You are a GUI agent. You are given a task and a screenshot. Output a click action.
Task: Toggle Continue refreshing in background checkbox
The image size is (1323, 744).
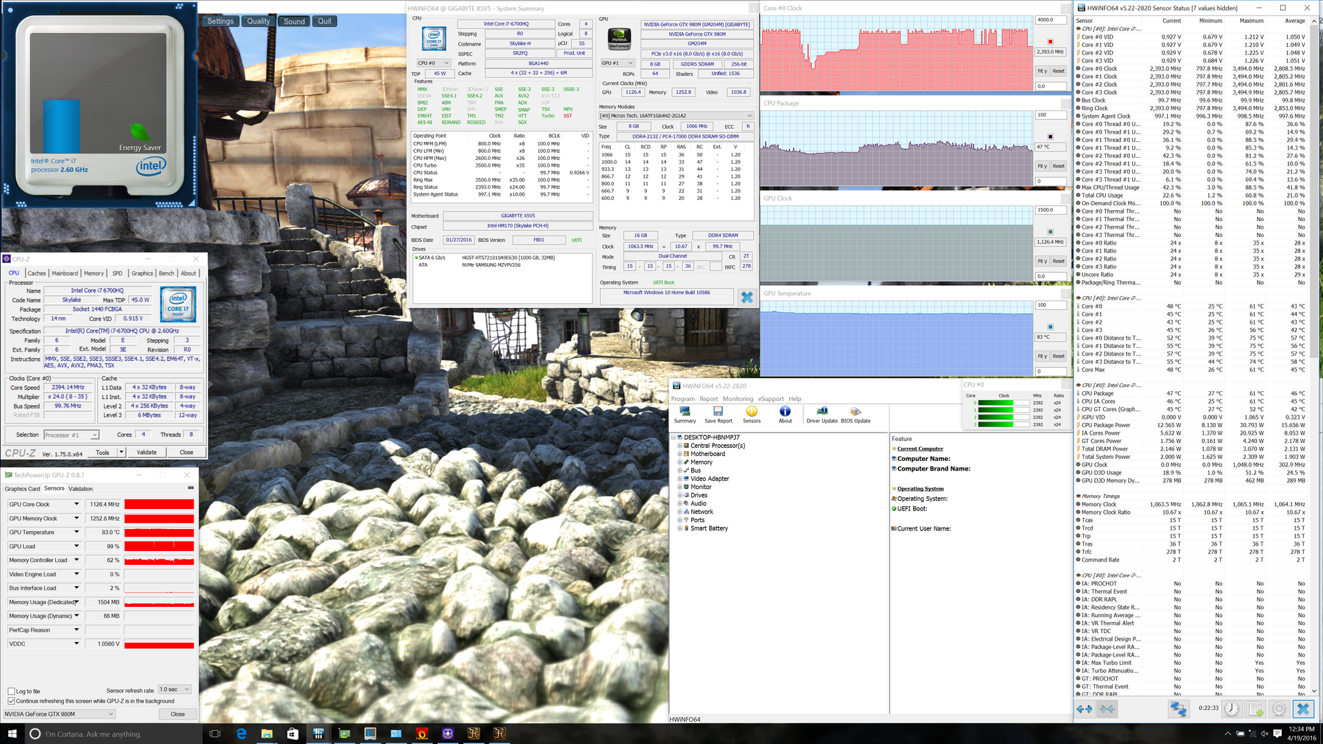pyautogui.click(x=11, y=701)
